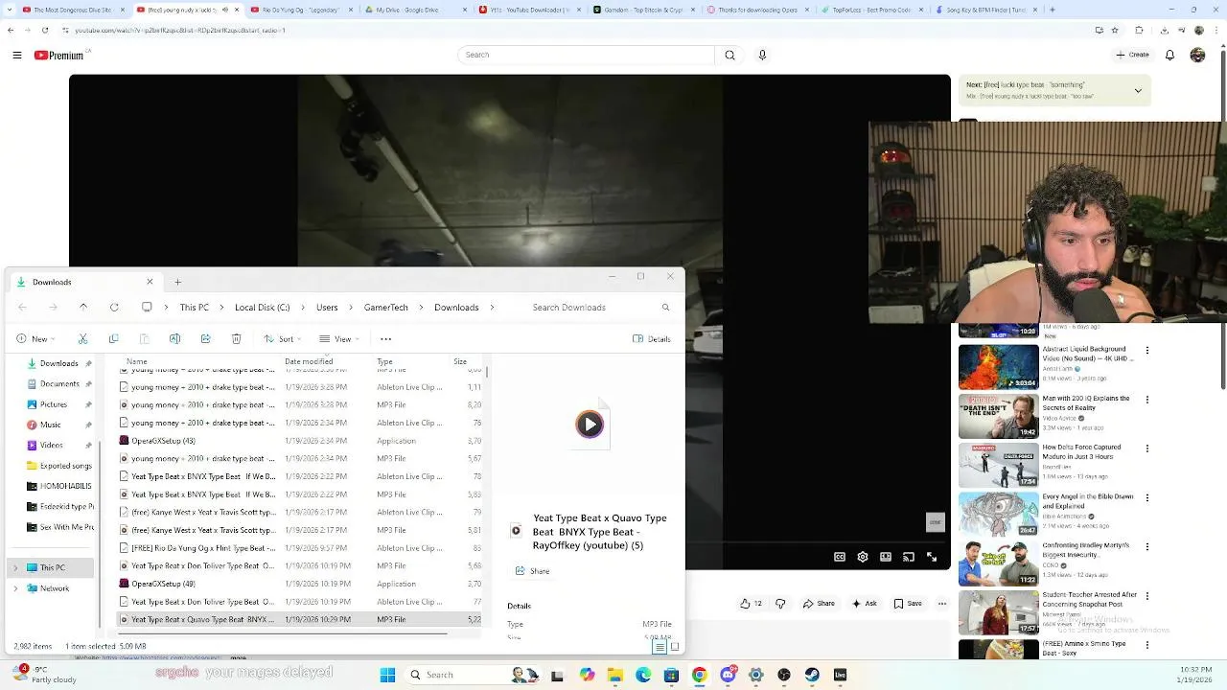Click the Rename icon in File Explorer toolbar
The width and height of the screenshot is (1227, 690).
click(174, 339)
